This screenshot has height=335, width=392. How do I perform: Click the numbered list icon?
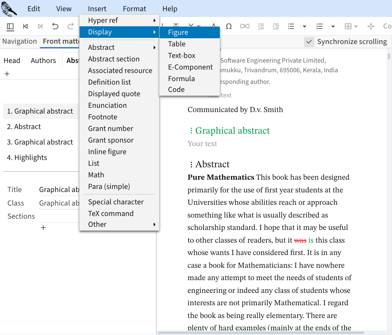319,26
